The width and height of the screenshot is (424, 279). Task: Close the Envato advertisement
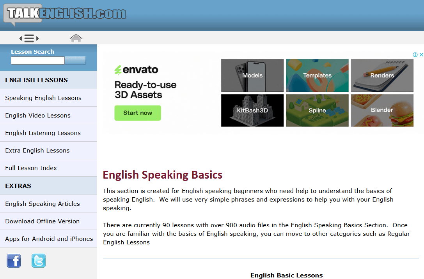pyautogui.click(x=421, y=55)
